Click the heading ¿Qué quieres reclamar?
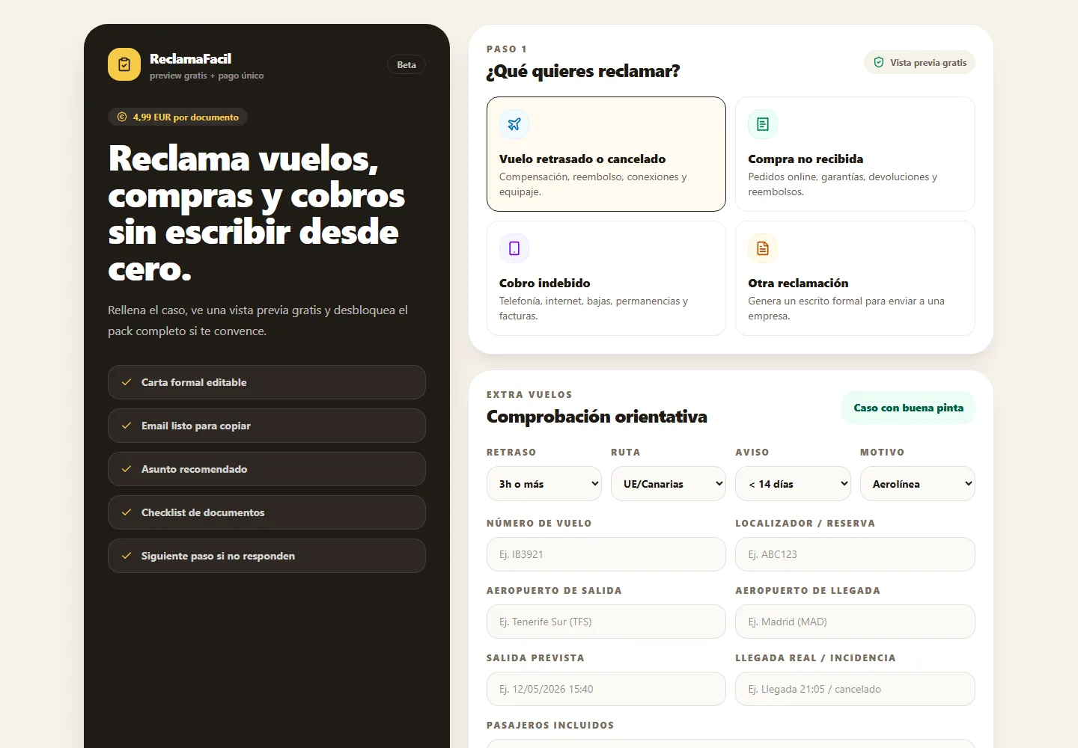 tap(583, 71)
